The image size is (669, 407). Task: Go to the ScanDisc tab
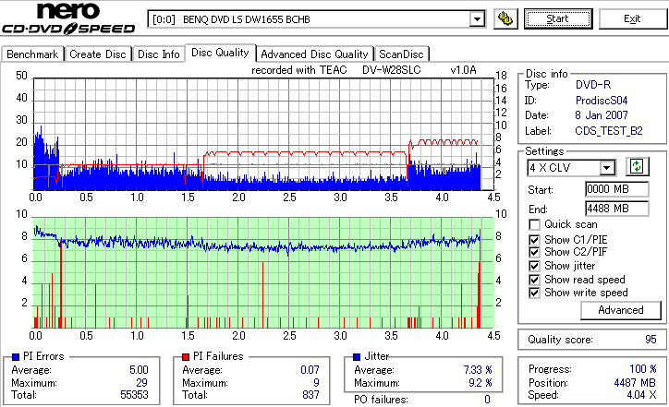[401, 54]
